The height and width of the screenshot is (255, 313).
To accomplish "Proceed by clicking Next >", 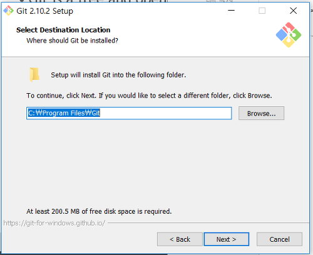I will pyautogui.click(x=227, y=239).
